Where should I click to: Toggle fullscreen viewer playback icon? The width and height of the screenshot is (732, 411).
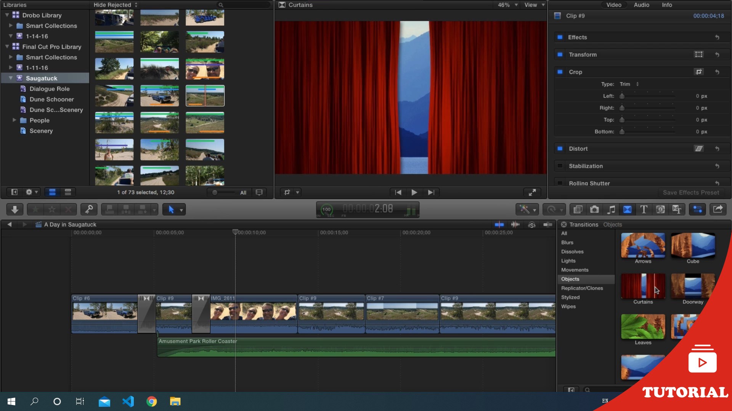(532, 193)
